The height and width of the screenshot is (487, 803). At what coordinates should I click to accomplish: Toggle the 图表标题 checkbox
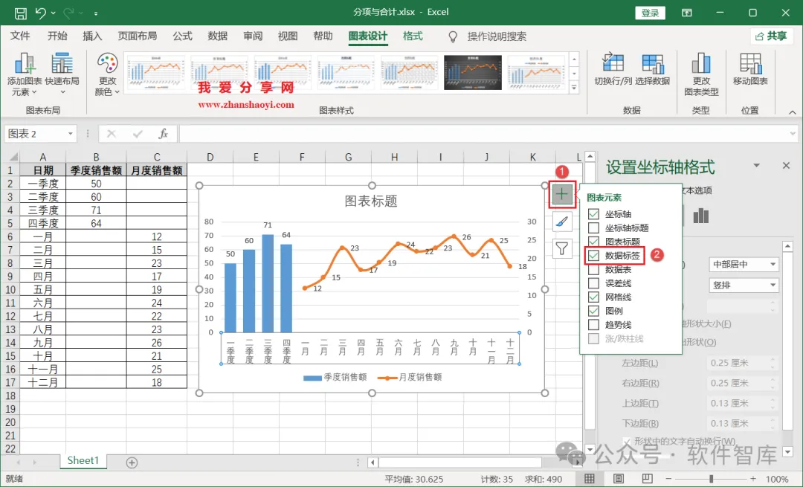pyautogui.click(x=593, y=242)
